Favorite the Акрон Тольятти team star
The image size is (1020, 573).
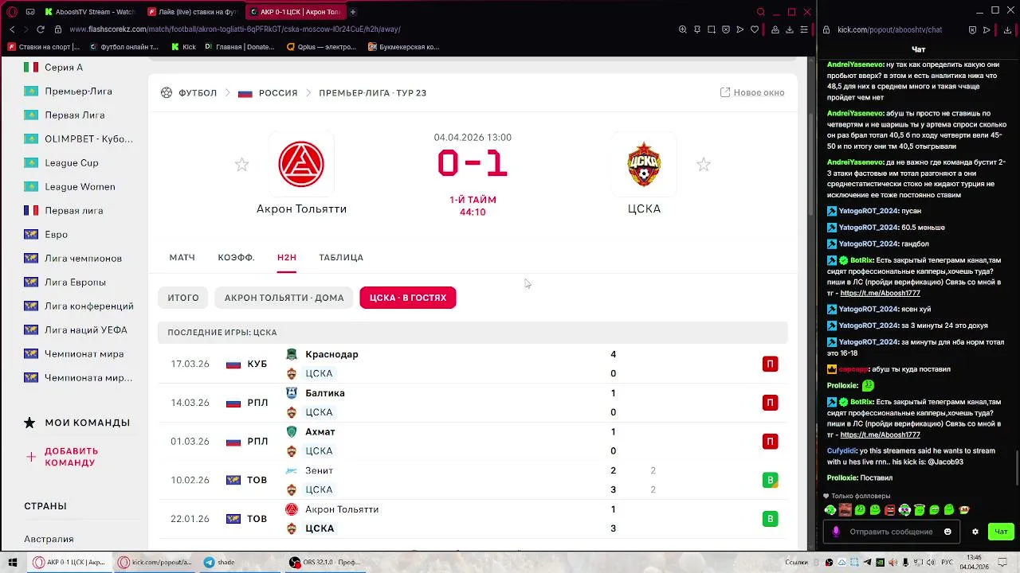(241, 165)
